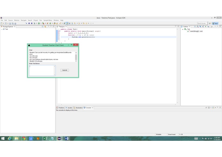The height and width of the screenshot is (157, 222).
Task: Click the Last Edit Location icon
Action: coord(84,24)
